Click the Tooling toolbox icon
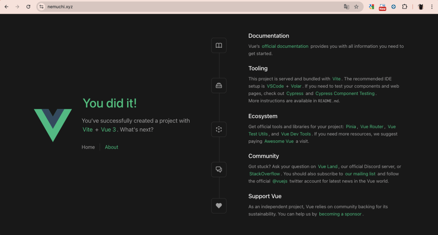Viewport: 438px width, 235px height. point(219,85)
